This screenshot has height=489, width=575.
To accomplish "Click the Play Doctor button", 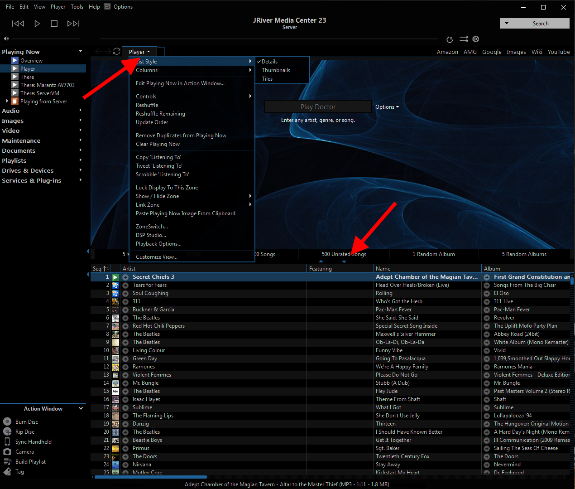I will tap(318, 107).
